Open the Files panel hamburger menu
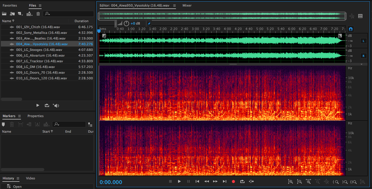The image size is (372, 189). coord(40,6)
